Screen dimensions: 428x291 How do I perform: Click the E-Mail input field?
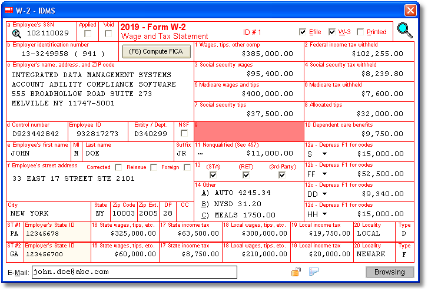134,272
